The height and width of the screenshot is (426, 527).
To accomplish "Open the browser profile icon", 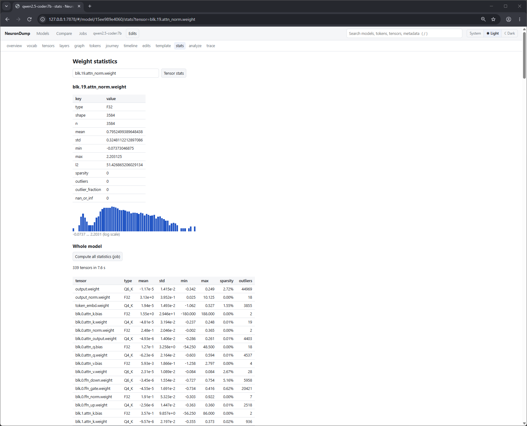I will click(509, 19).
